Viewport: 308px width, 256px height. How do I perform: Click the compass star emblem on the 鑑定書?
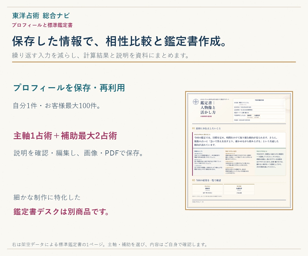click(196, 102)
